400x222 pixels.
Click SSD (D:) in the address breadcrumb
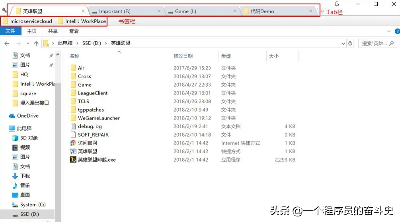click(x=92, y=43)
